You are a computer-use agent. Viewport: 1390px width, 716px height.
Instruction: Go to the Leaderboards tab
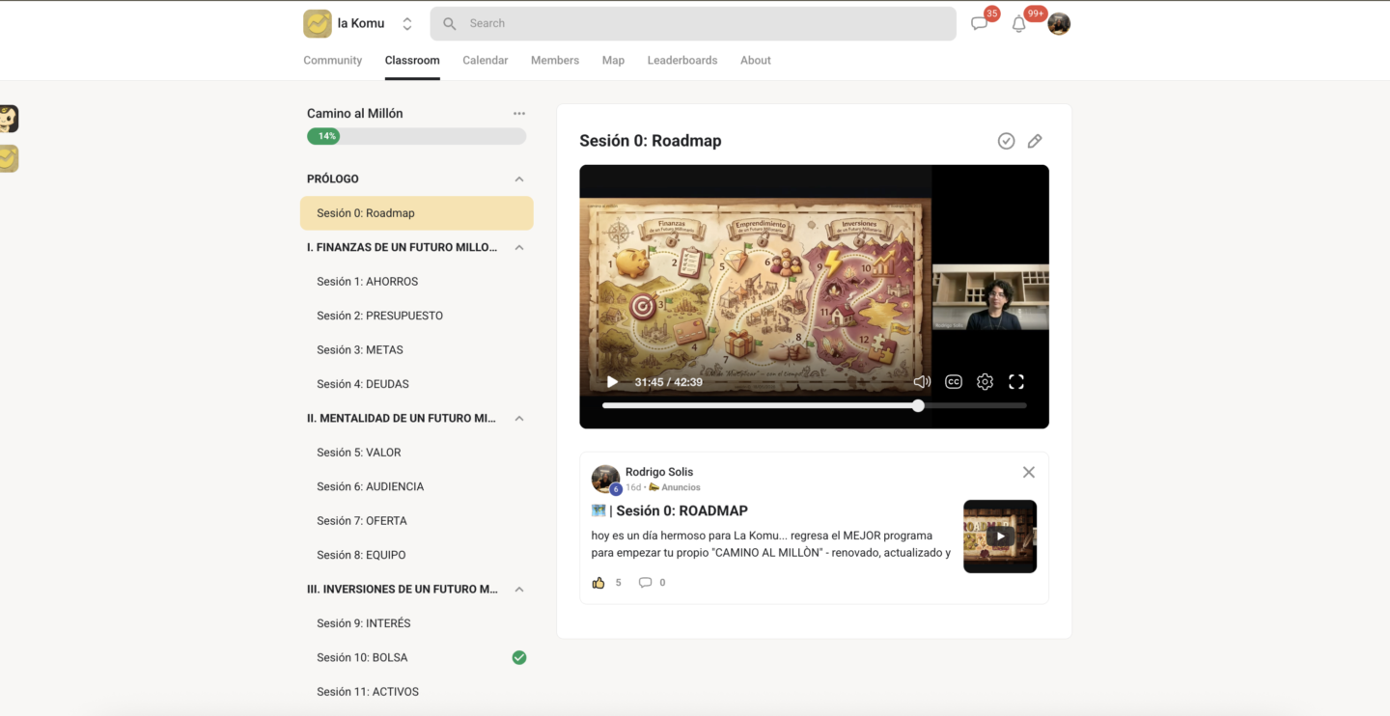tap(682, 60)
